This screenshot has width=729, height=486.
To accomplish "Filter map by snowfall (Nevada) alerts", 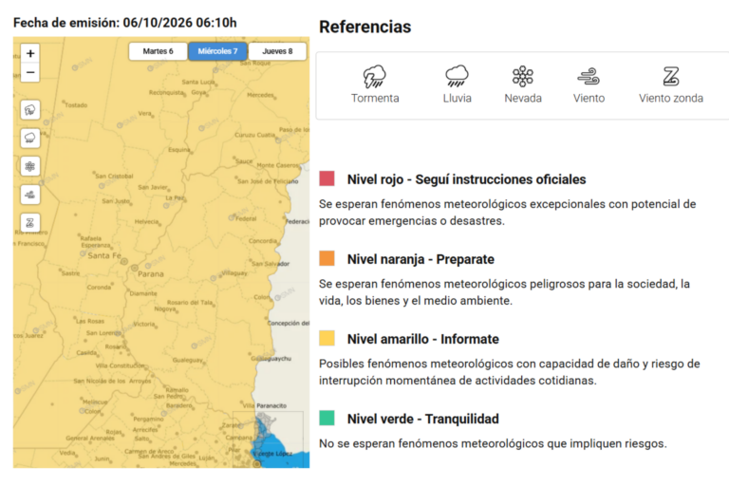I will click(30, 166).
